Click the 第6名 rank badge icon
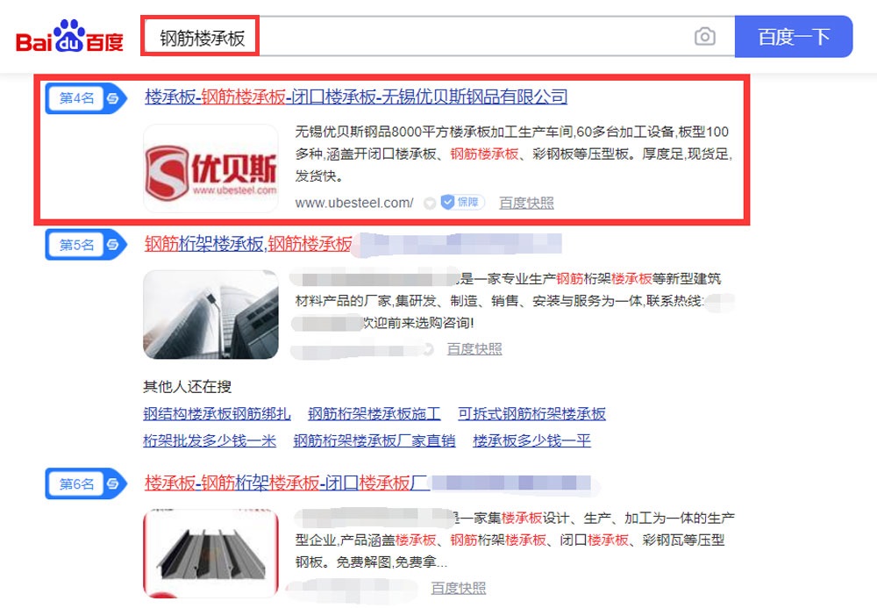The width and height of the screenshot is (877, 608). (86, 483)
